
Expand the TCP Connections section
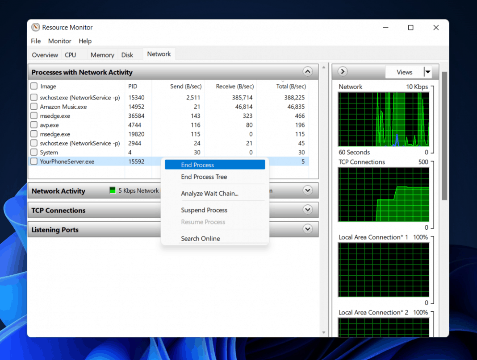click(307, 210)
